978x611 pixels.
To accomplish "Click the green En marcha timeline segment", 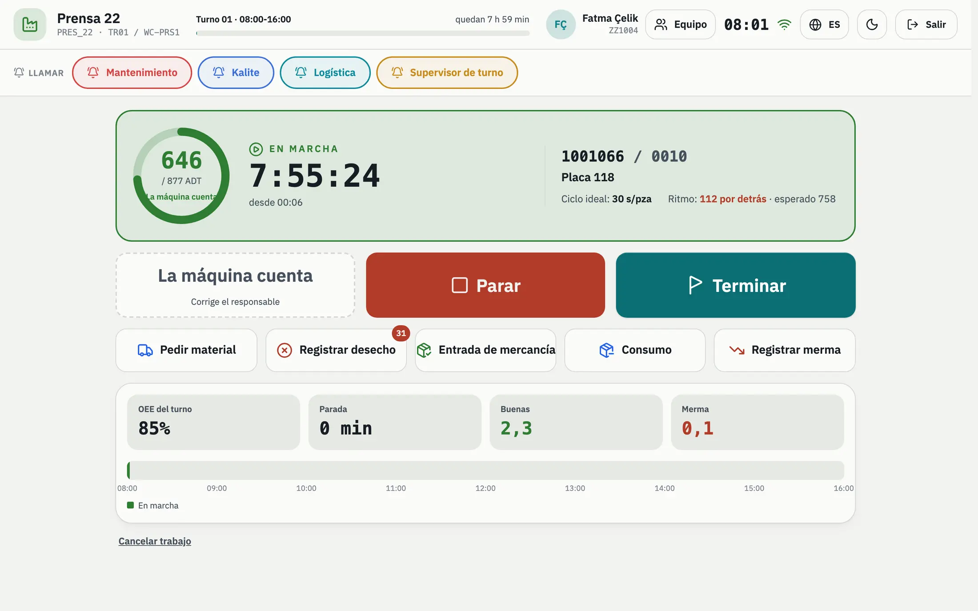I will click(x=128, y=470).
